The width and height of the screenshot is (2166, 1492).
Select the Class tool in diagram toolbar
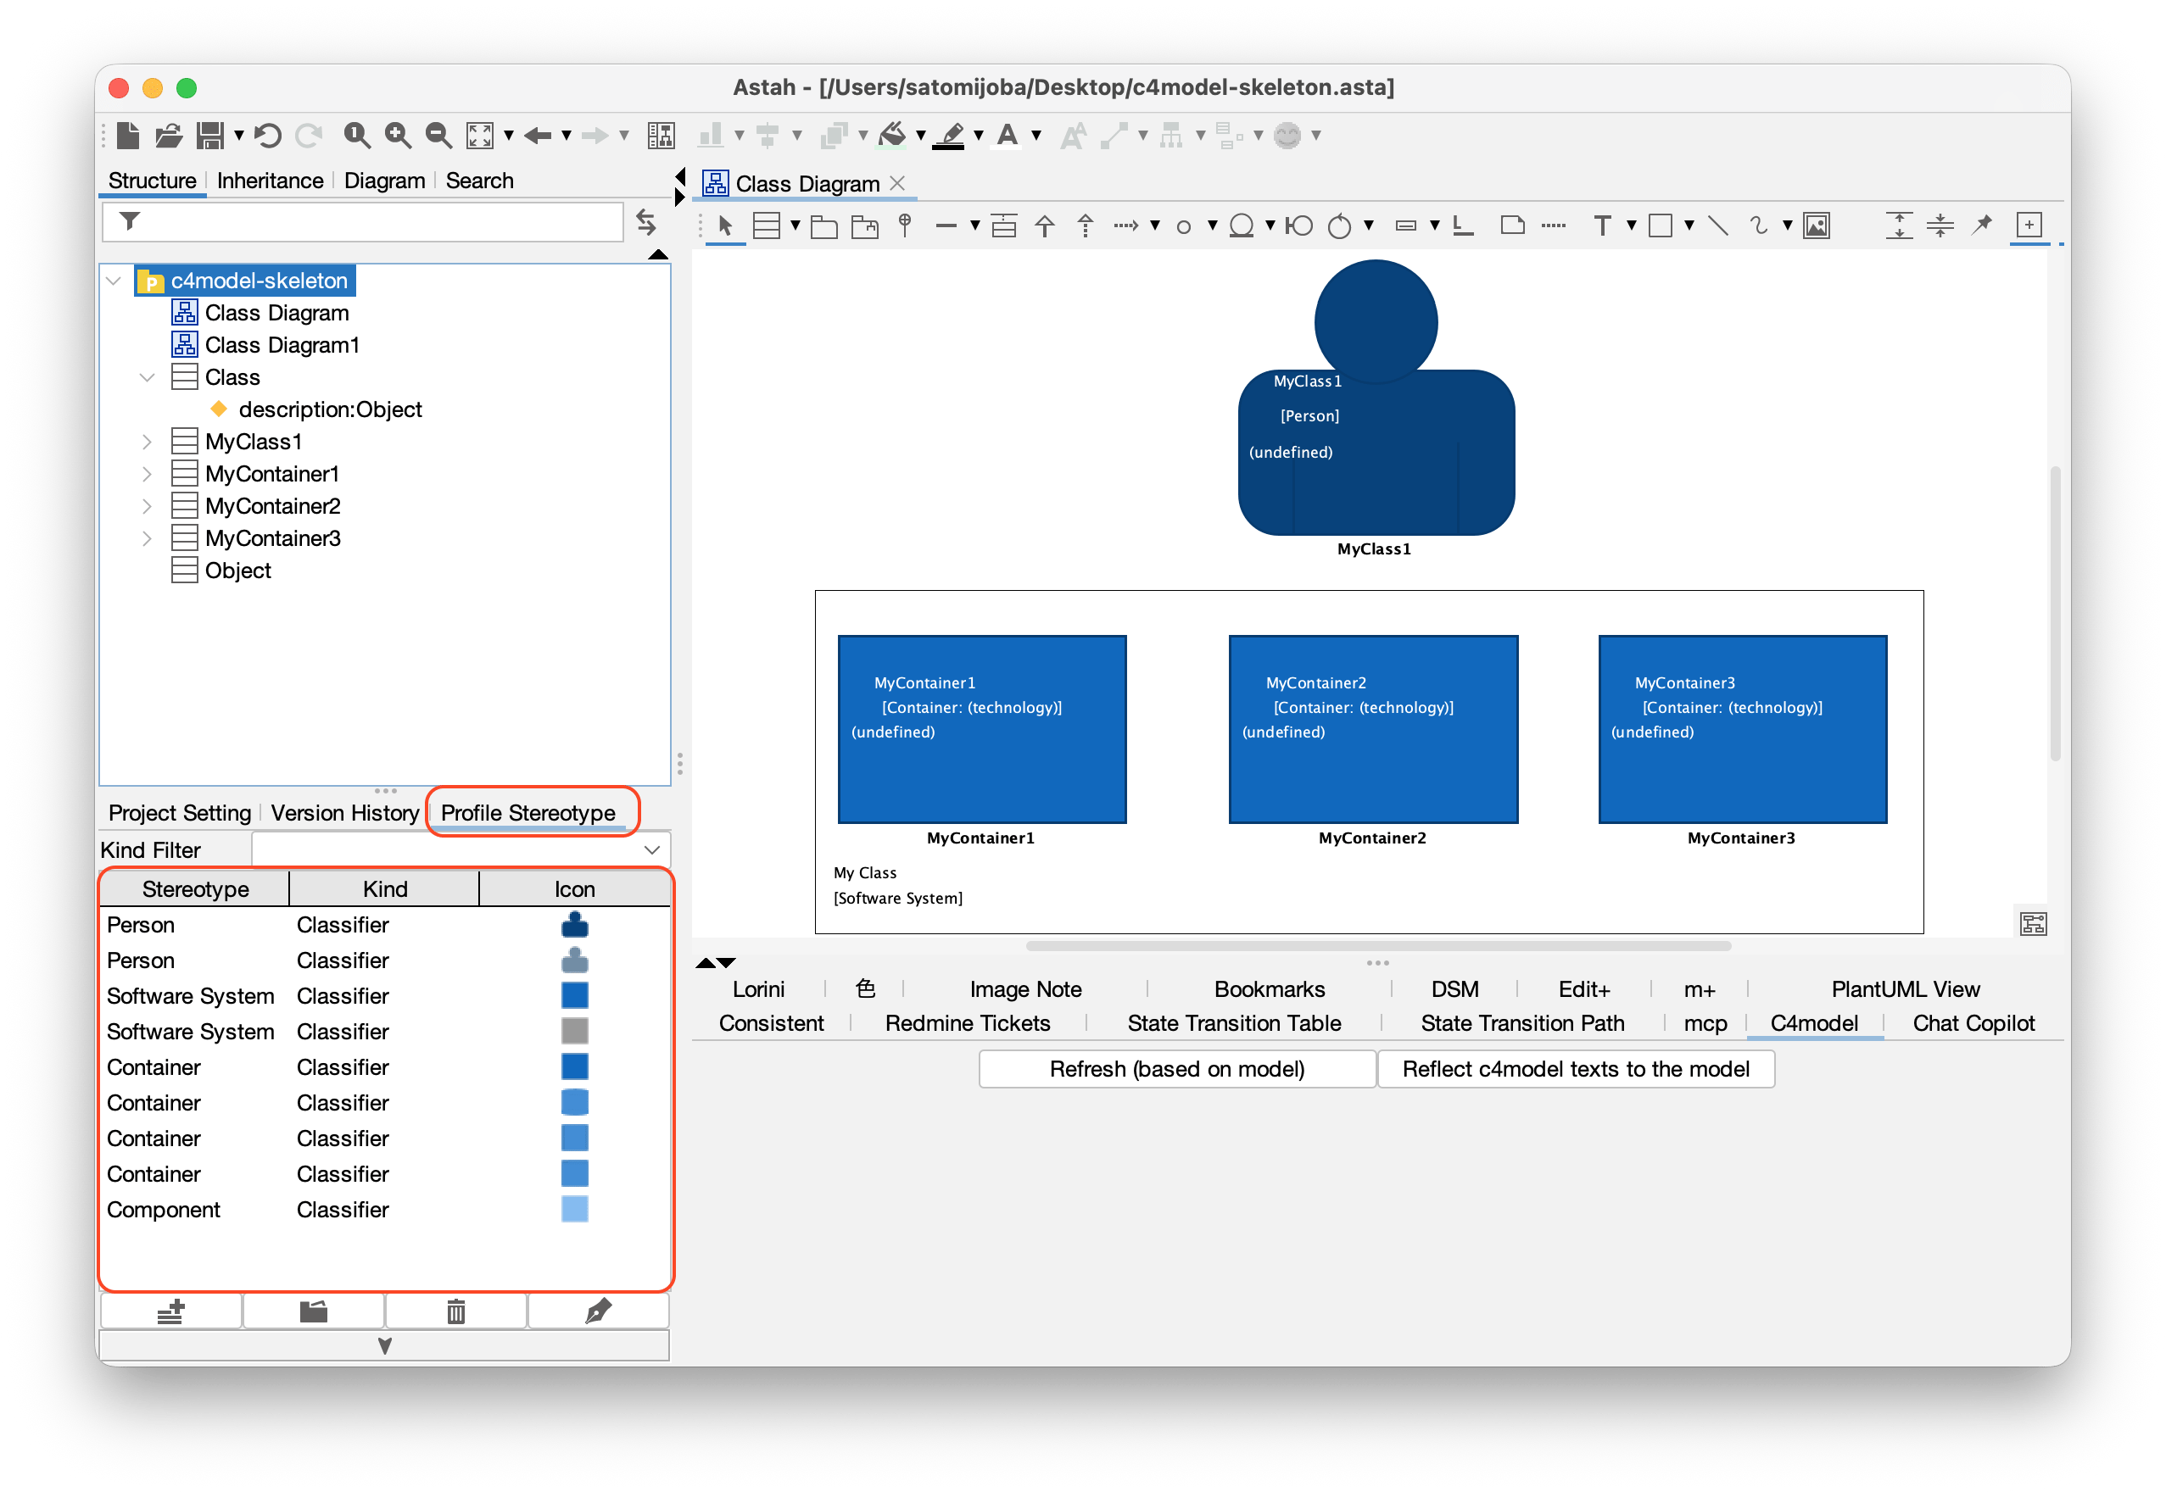[766, 225]
